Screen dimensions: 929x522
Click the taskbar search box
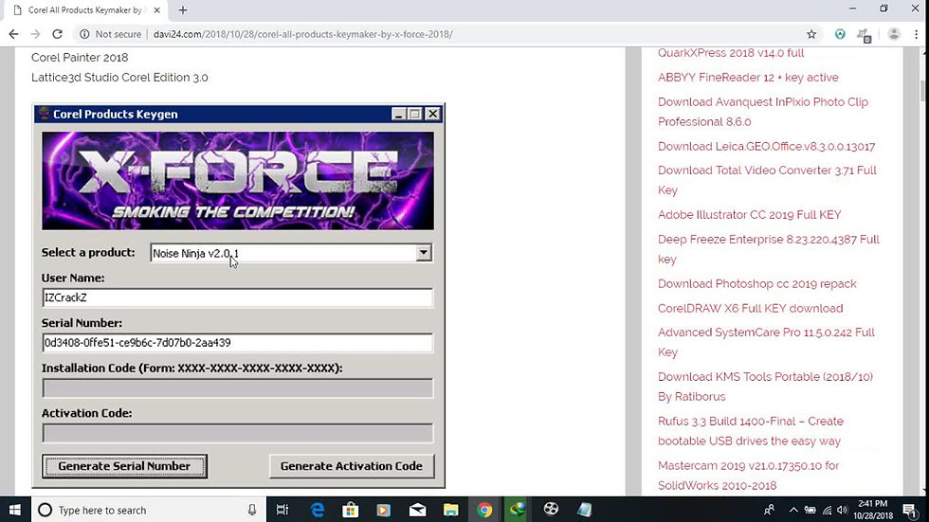[x=148, y=510]
